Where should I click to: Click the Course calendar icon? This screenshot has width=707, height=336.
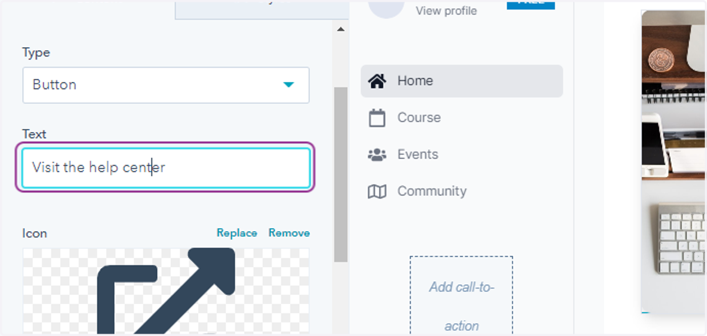tap(377, 118)
